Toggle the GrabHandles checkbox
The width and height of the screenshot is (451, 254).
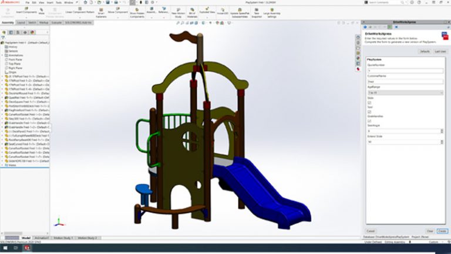pyautogui.click(x=369, y=122)
